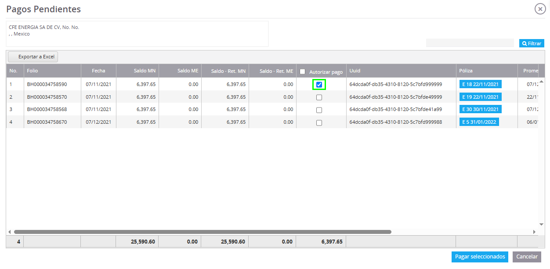Uncheck authorize payment for folio BH000034758590
This screenshot has width=550, height=269.
(x=319, y=84)
